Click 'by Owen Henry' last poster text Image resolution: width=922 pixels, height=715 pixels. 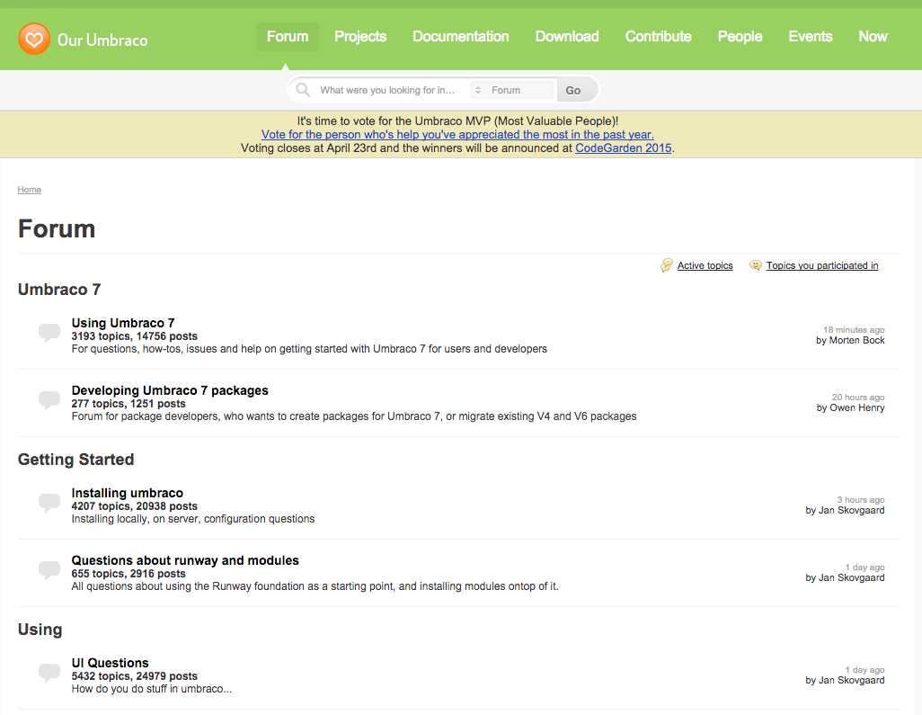(x=850, y=407)
